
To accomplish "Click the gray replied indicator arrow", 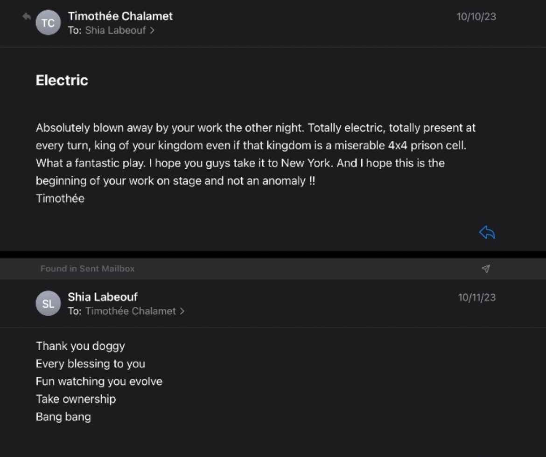I will coord(27,17).
